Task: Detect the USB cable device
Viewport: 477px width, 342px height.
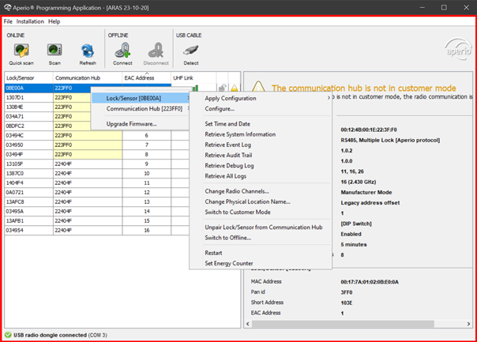Action: click(191, 54)
